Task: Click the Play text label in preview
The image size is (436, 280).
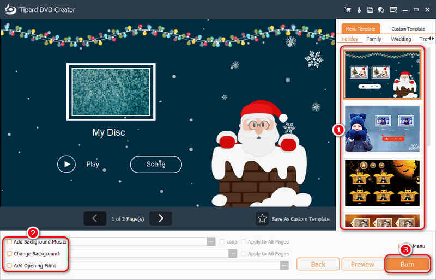Action: pos(93,165)
